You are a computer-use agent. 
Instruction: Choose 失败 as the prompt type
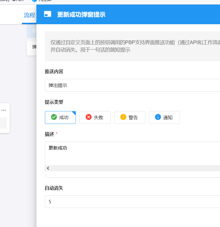coord(95,117)
